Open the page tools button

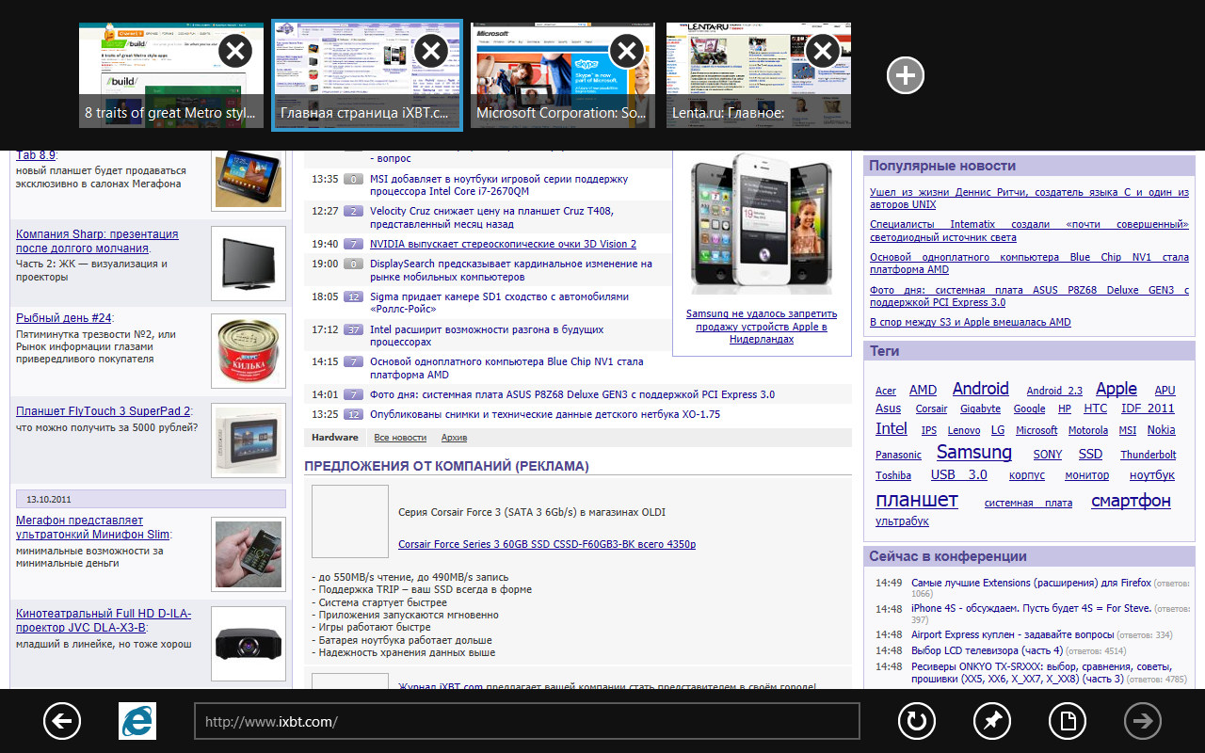tap(1068, 722)
